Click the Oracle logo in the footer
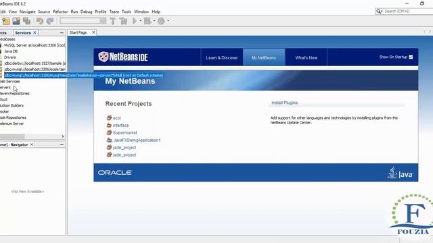The width and height of the screenshot is (433, 243). point(115,173)
